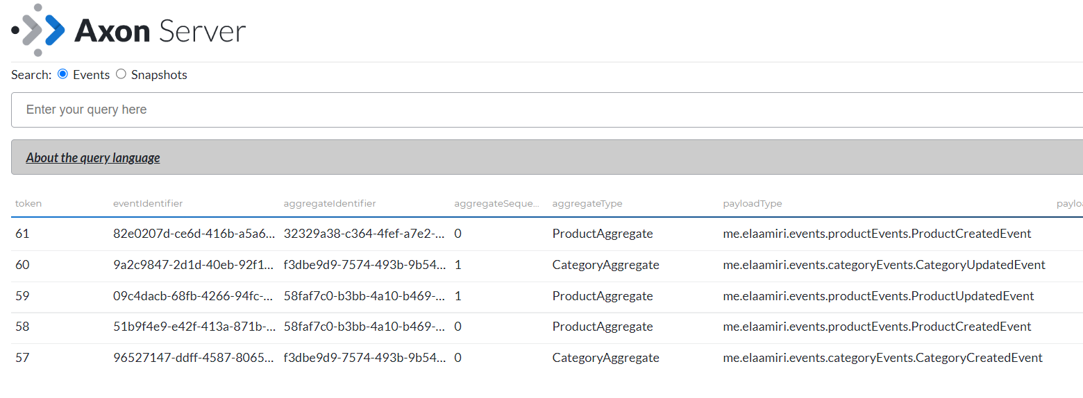Click the aggregateIdentifier column header
The width and height of the screenshot is (1083, 398).
click(x=330, y=203)
